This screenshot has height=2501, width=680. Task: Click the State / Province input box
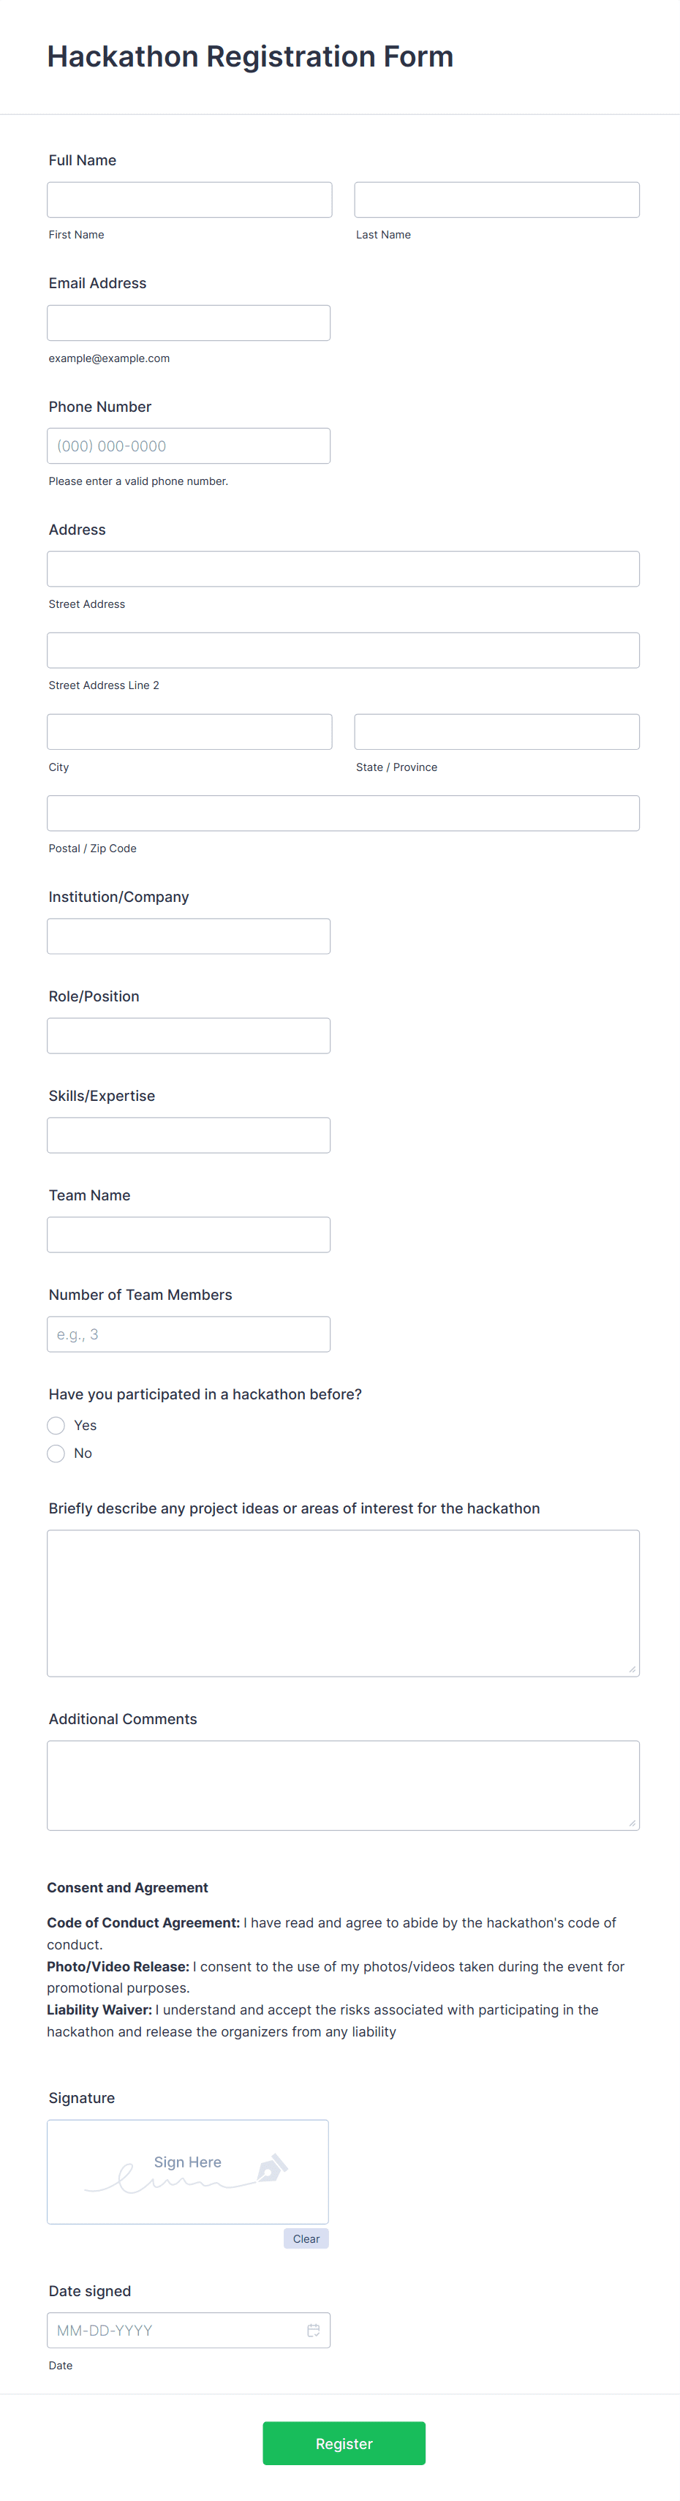pos(496,731)
